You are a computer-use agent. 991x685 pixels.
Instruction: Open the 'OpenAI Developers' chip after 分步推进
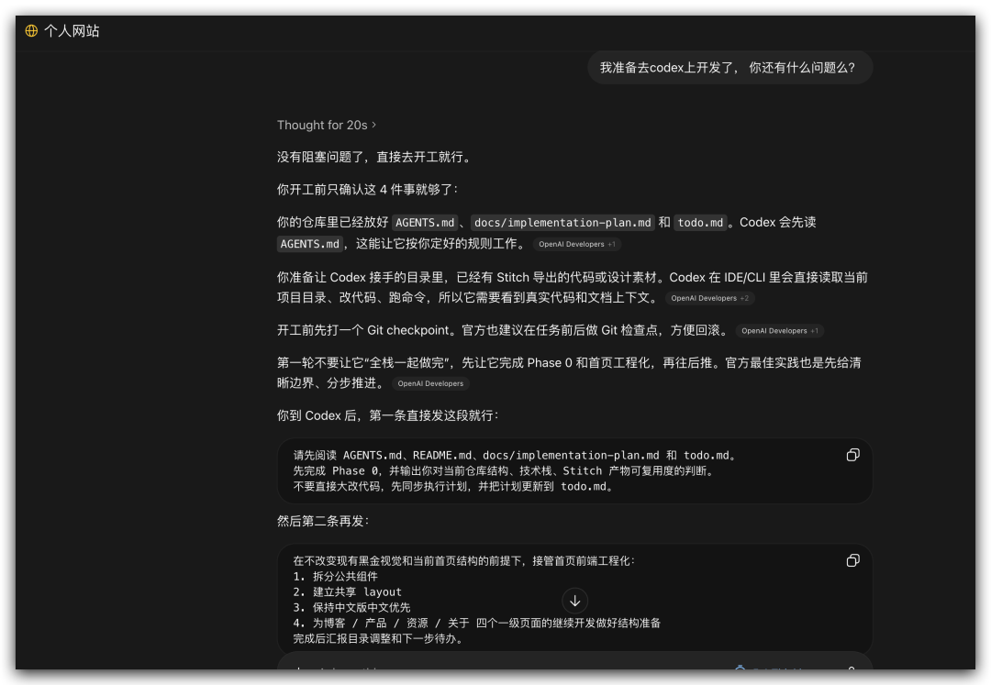pos(429,383)
